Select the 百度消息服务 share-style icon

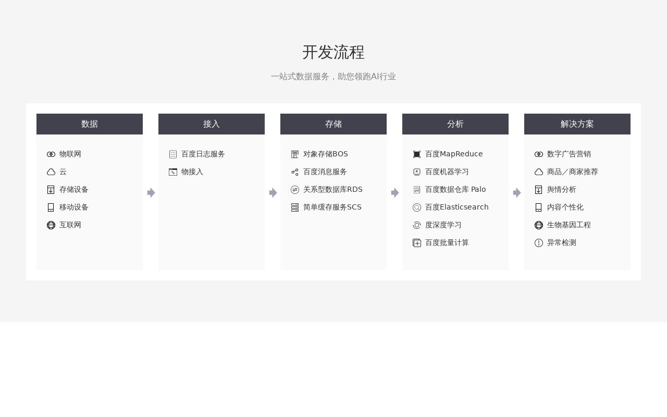[x=294, y=172]
